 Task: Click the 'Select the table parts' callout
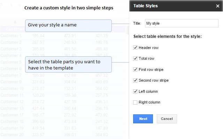68,65
